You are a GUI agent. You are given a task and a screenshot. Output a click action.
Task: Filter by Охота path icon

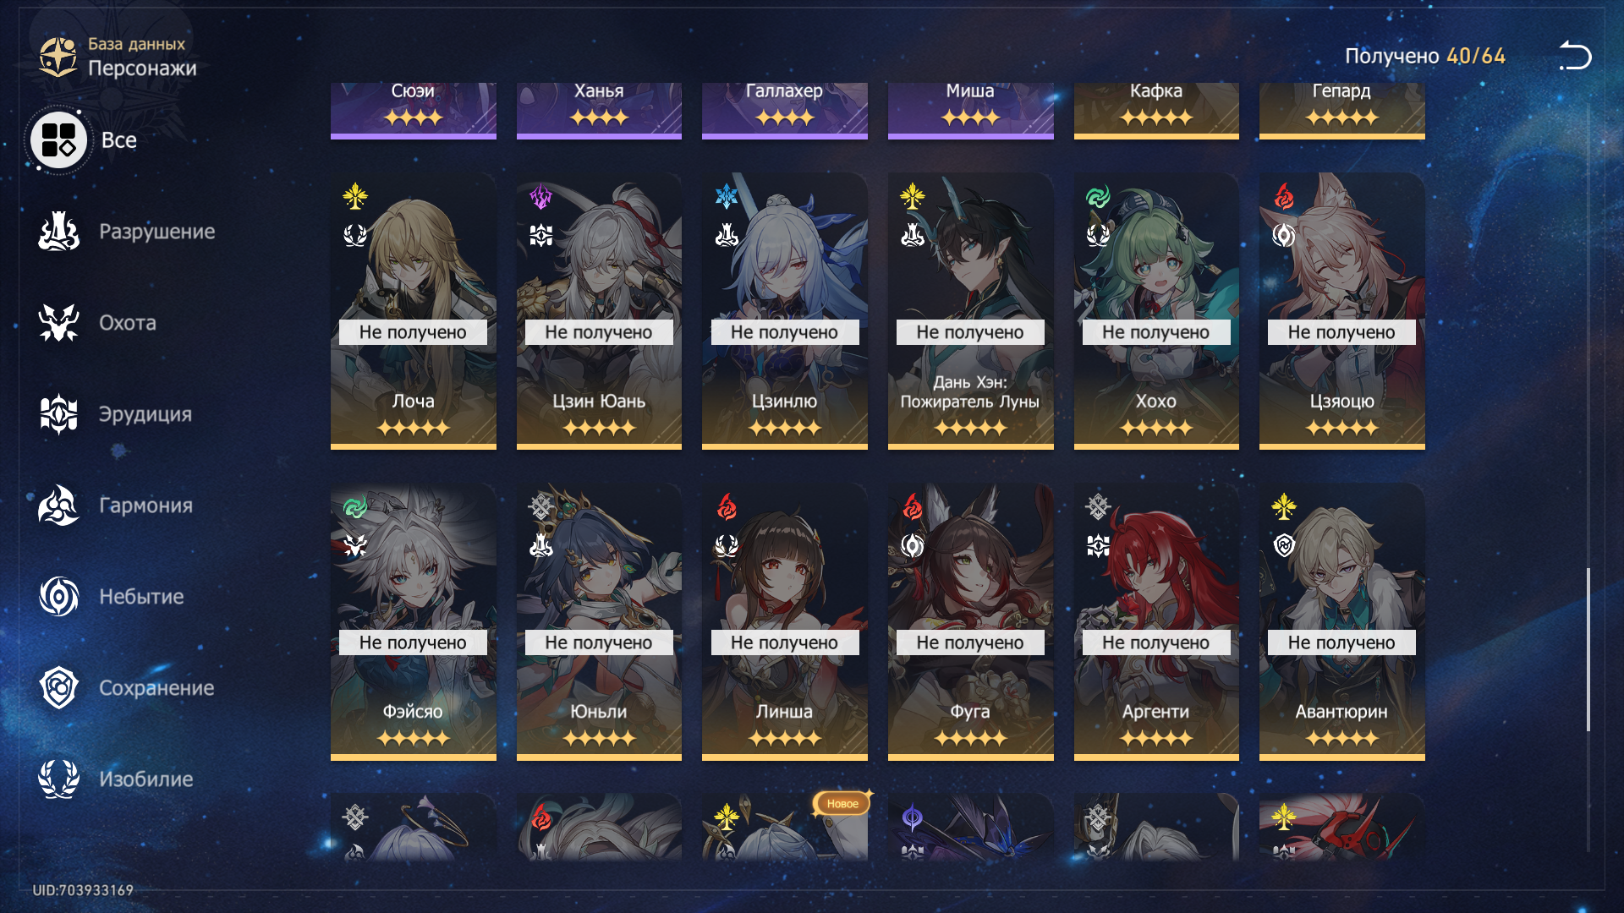click(58, 323)
